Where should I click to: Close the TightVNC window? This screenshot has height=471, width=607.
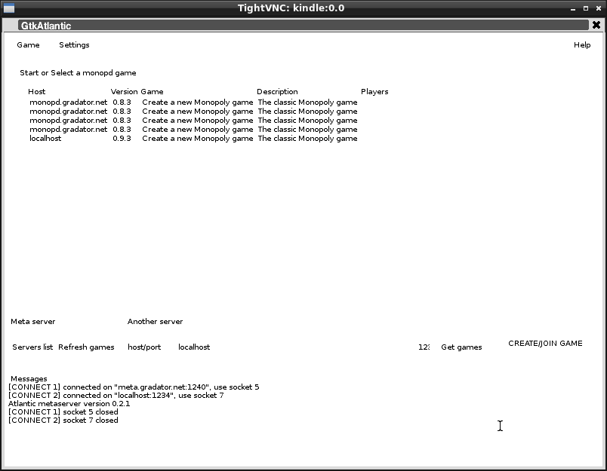(599, 8)
